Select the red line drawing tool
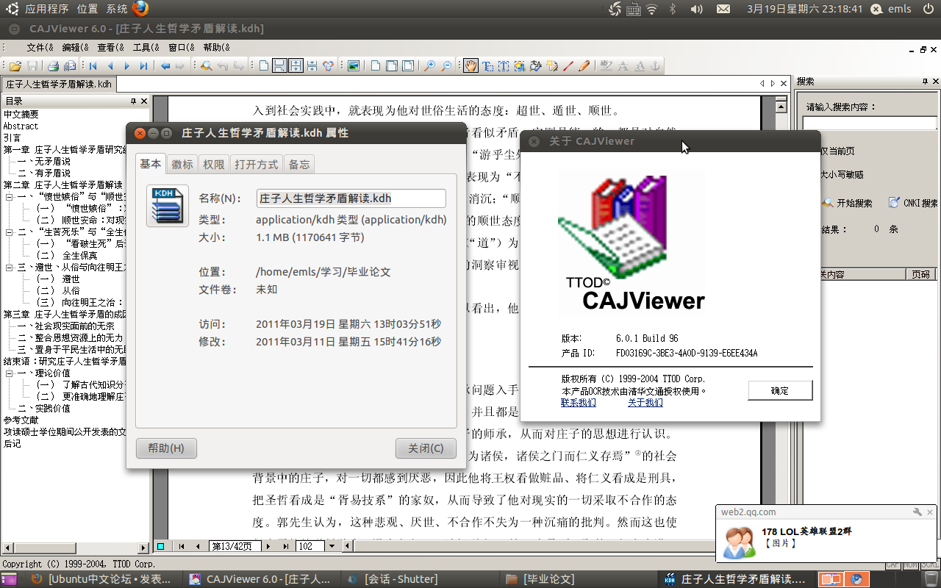This screenshot has height=588, width=941. 568,65
